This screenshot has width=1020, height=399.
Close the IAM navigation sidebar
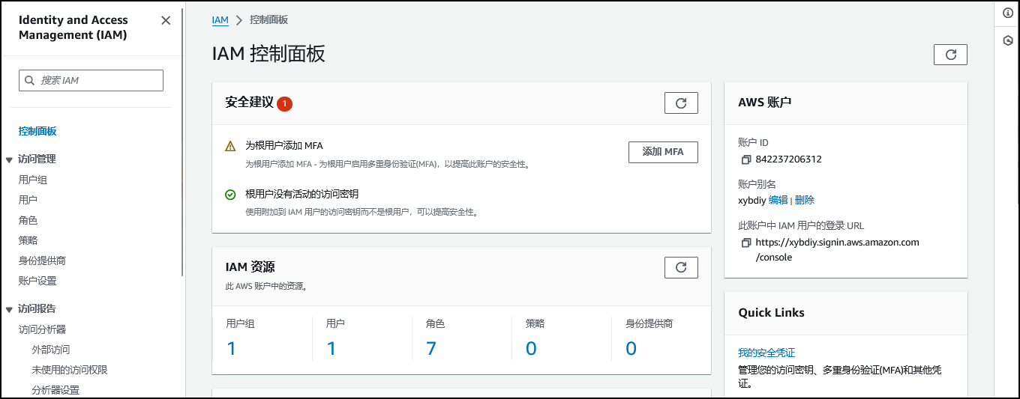(x=166, y=20)
